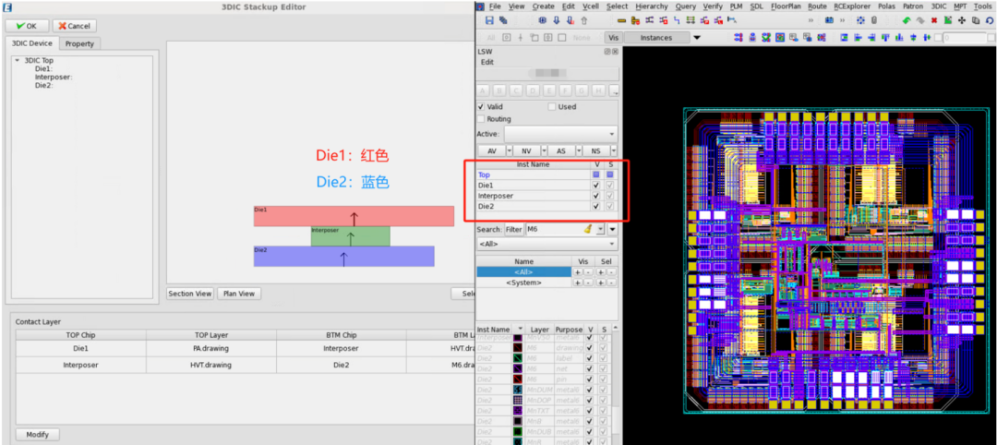This screenshot has height=445, width=997.
Task: Click the green stretch icon next to red X
Action: (948, 20)
